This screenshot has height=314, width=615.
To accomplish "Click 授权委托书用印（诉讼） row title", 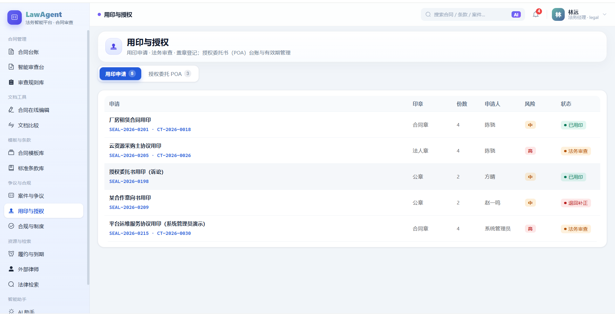I will [136, 172].
